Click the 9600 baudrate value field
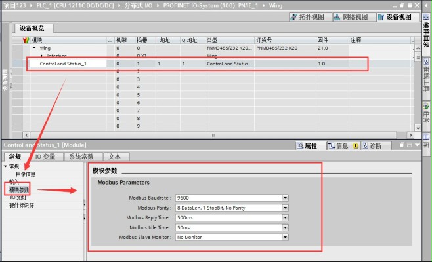This screenshot has height=262, width=432. pyautogui.click(x=228, y=198)
